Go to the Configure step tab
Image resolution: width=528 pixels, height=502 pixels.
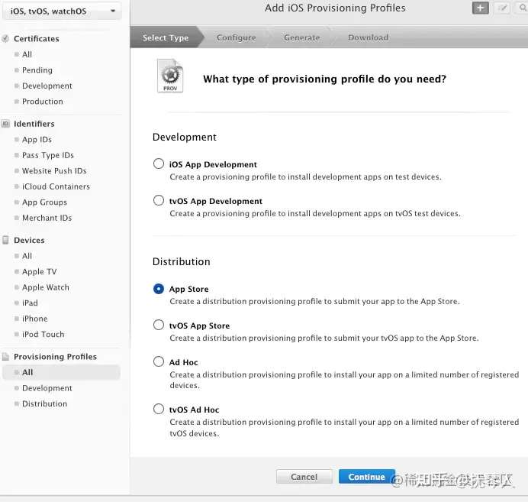click(236, 37)
